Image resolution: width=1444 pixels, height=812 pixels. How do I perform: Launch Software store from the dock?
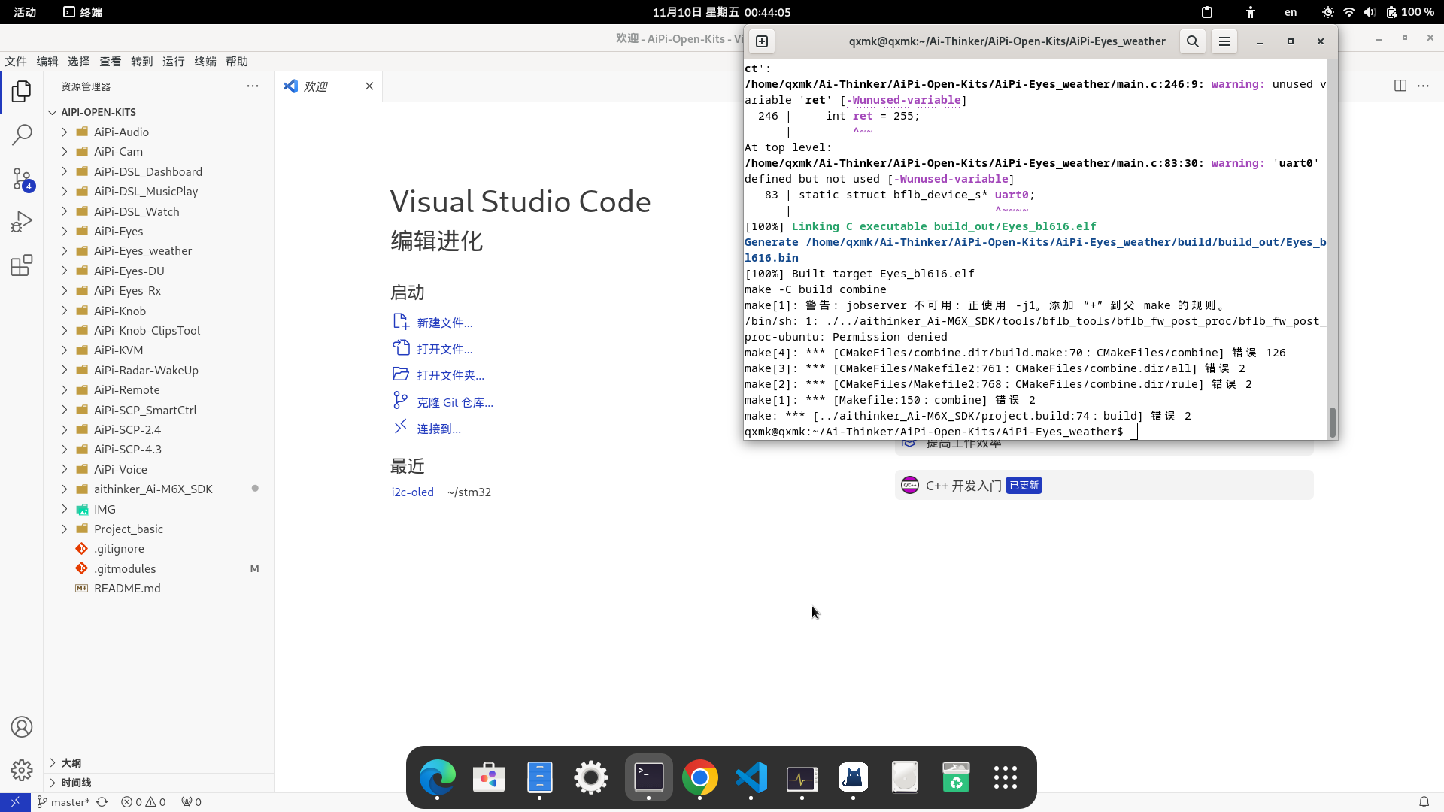pos(489,777)
